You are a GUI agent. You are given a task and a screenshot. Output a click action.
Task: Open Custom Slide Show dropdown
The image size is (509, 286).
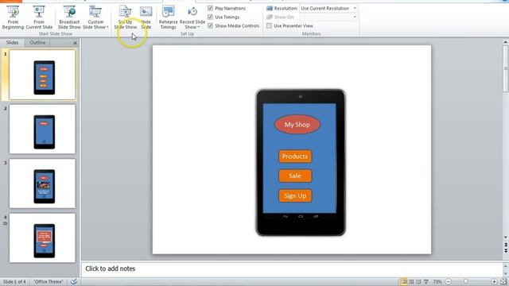pyautogui.click(x=95, y=17)
